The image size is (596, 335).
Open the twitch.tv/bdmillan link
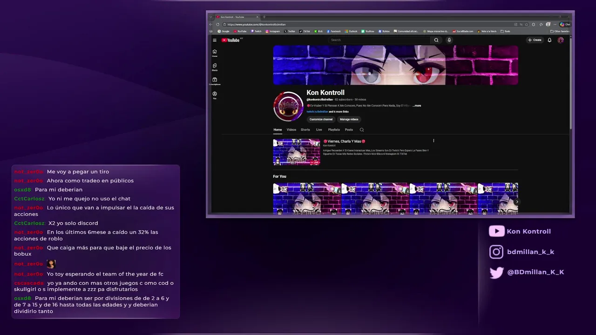(x=318, y=112)
